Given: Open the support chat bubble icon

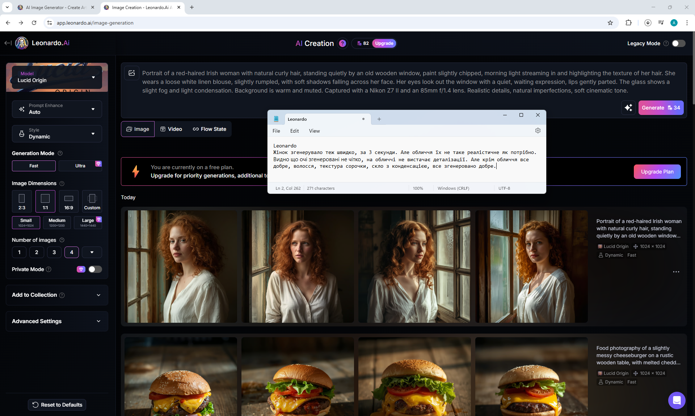Looking at the screenshot, I should (x=677, y=400).
